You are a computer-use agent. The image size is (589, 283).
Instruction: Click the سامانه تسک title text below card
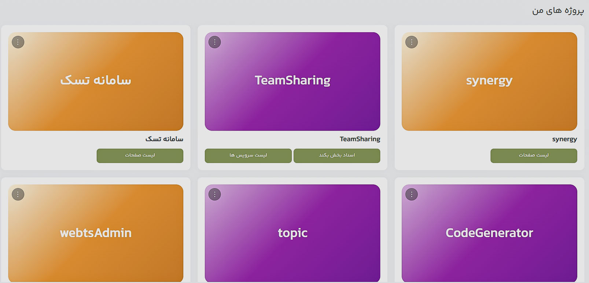(x=164, y=139)
